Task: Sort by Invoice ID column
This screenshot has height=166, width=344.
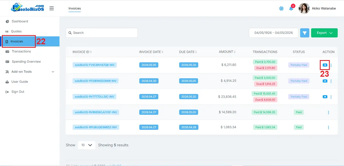Action: pos(82,52)
